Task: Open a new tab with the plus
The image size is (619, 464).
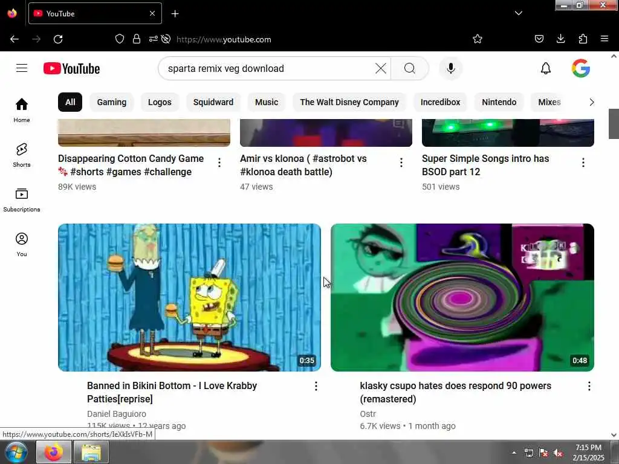Action: [x=175, y=14]
